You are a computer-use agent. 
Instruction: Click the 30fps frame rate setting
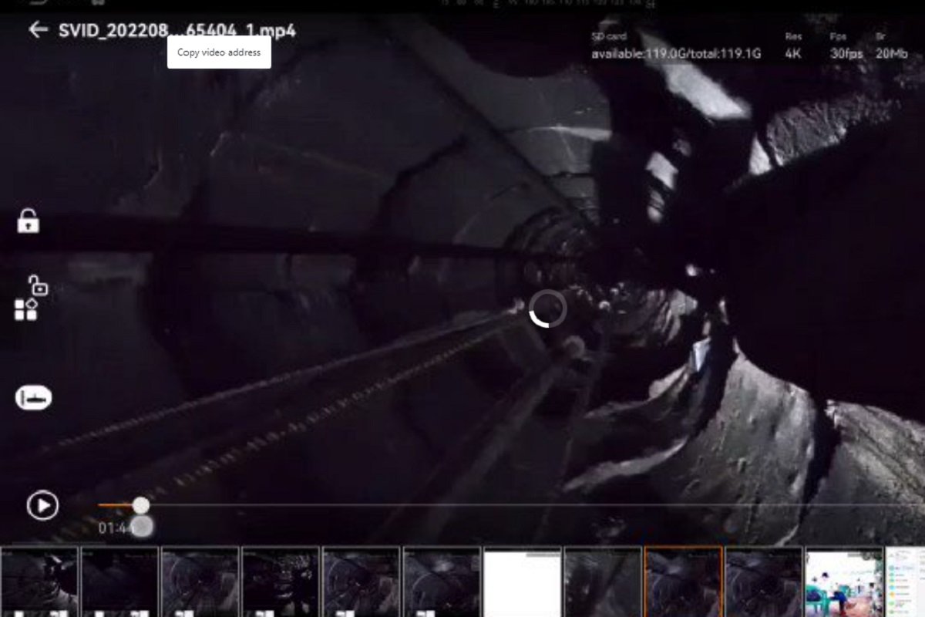(846, 54)
